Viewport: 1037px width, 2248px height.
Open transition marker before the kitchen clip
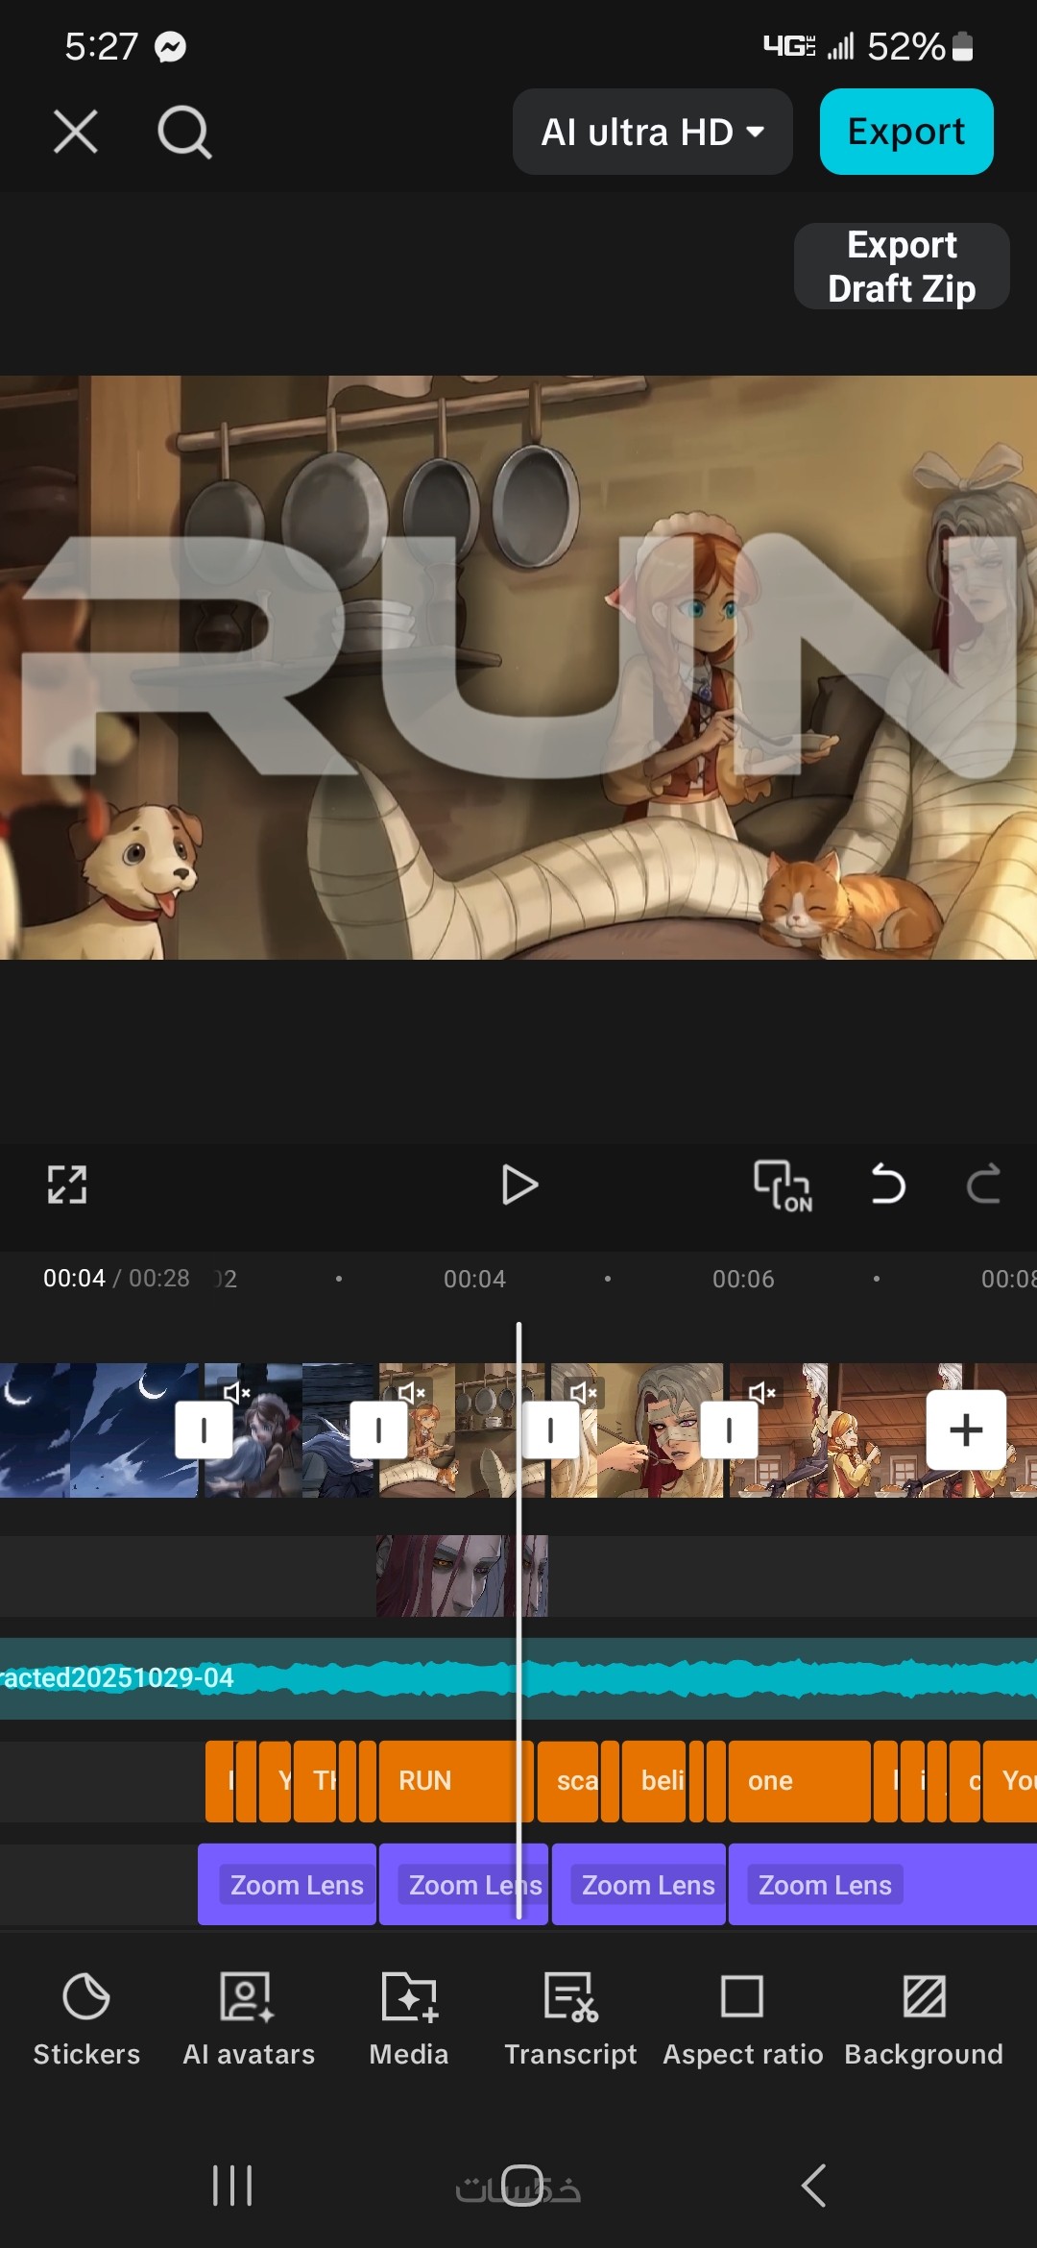click(378, 1430)
